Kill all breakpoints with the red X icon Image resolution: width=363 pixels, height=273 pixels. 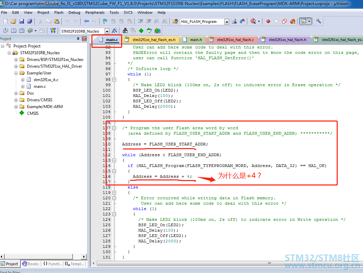pos(292,21)
